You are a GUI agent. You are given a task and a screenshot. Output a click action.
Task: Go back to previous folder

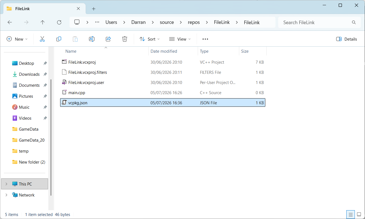pyautogui.click(x=10, y=23)
